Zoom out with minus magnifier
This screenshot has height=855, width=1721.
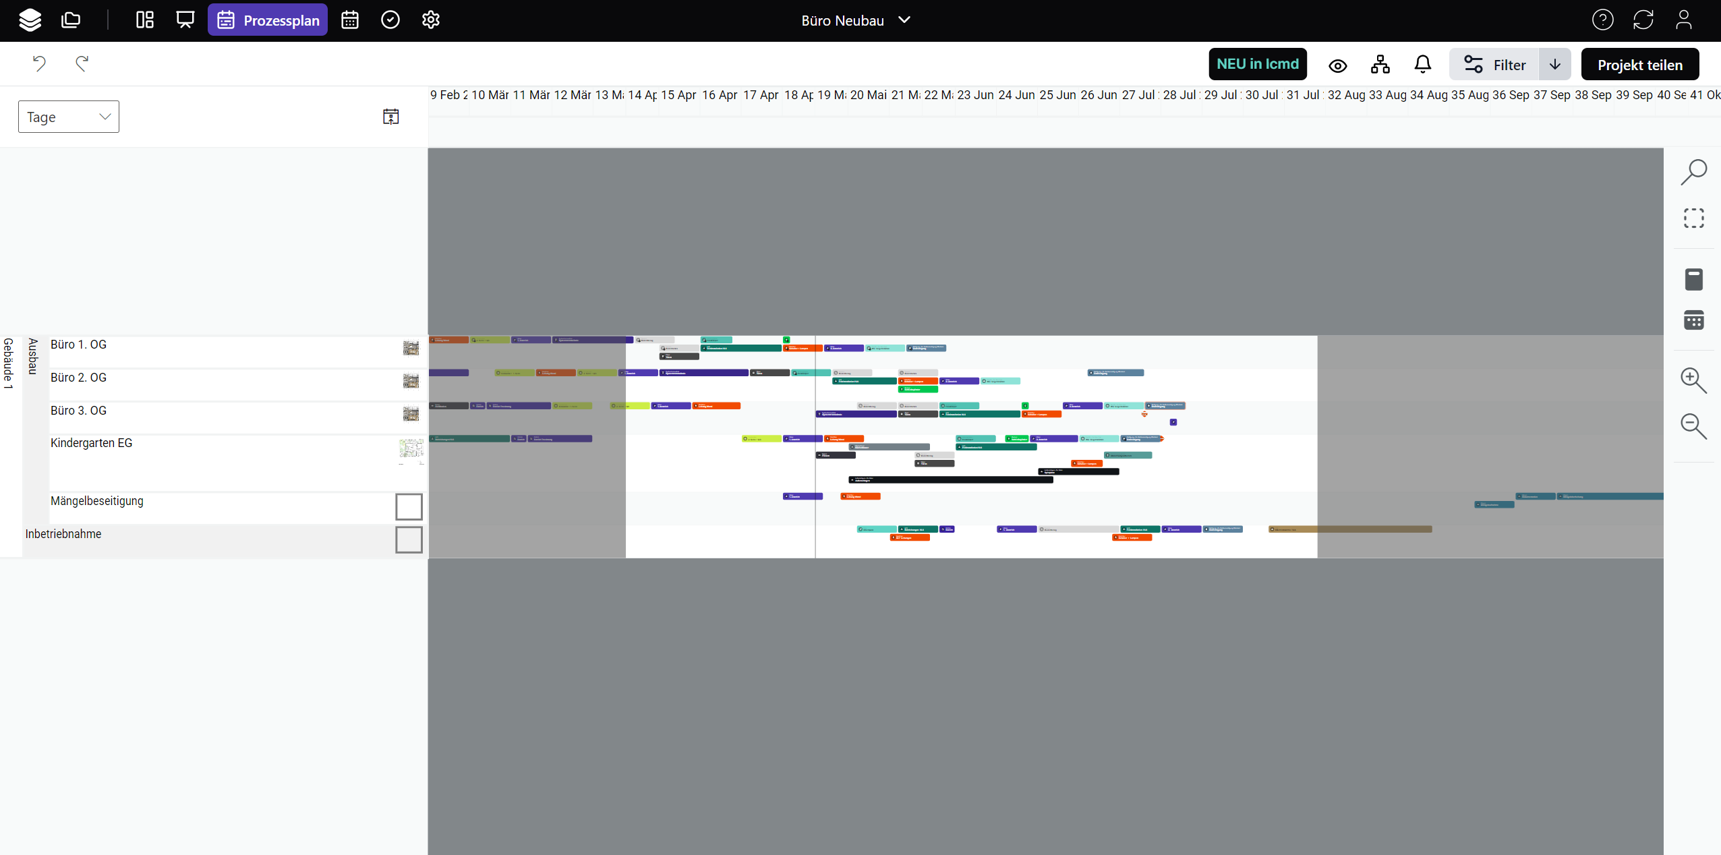tap(1693, 426)
